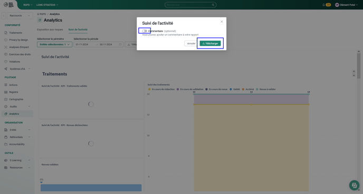Toggle Archivé legend item

coord(248,89)
